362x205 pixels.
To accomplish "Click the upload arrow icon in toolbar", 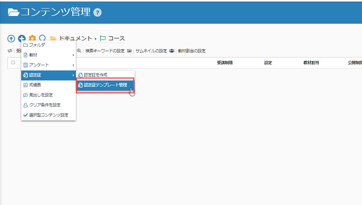I will 11,39.
